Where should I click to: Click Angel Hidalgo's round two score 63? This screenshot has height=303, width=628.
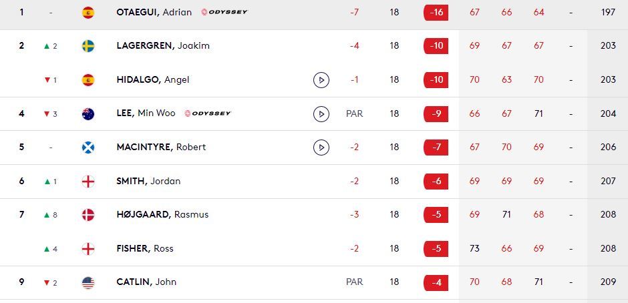506,80
